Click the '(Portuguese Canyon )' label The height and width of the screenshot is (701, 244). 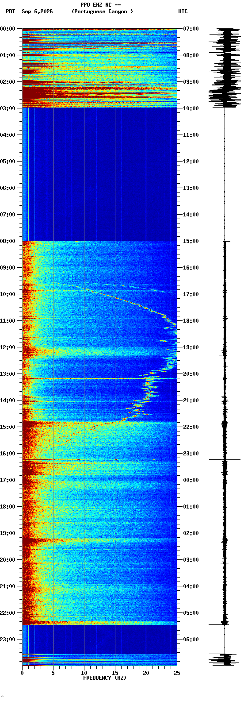tap(102, 12)
